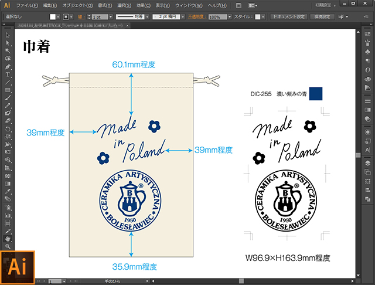375x285 pixels.
Task: Select the Direct Selection tool
Action: (8, 43)
